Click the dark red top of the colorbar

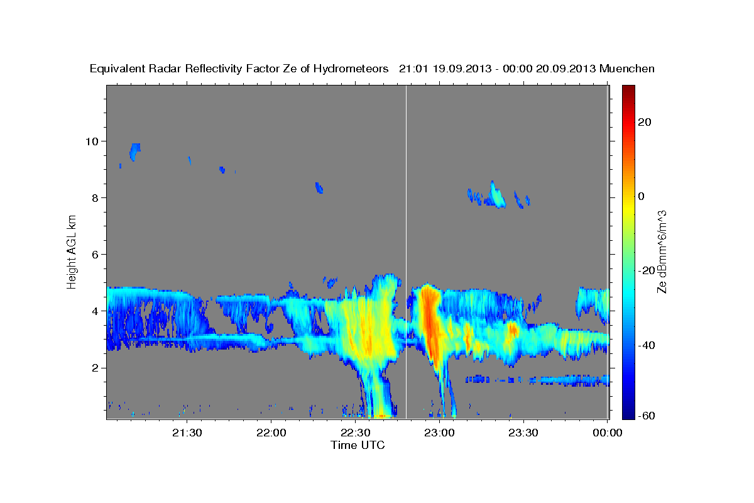tap(628, 91)
